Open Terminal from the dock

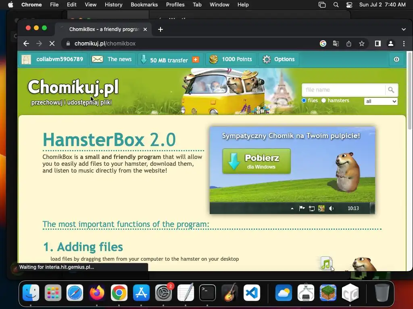208,293
